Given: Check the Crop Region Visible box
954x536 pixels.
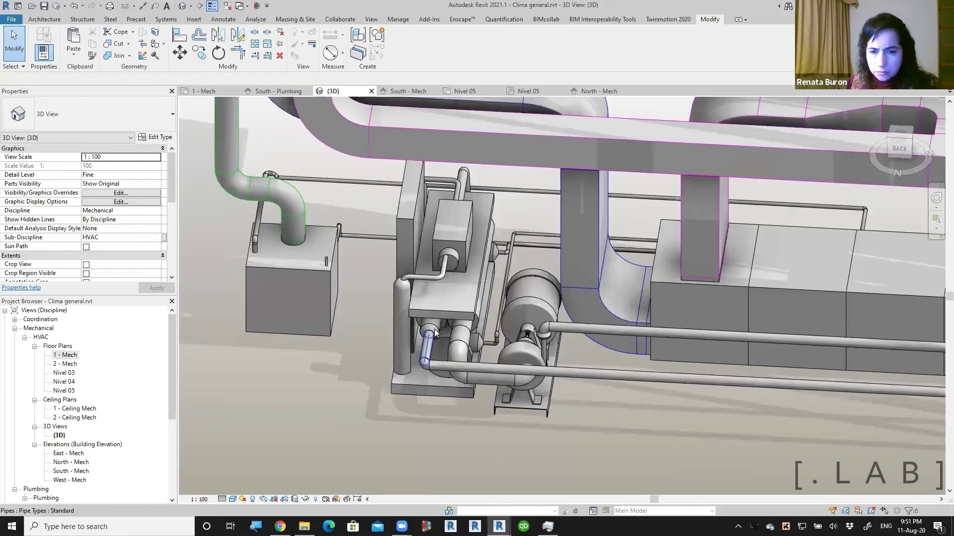Looking at the screenshot, I should [86, 273].
